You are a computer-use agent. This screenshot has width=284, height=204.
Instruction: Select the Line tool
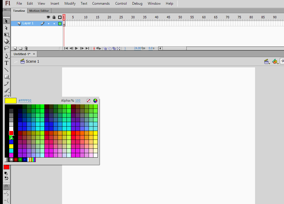click(6, 70)
